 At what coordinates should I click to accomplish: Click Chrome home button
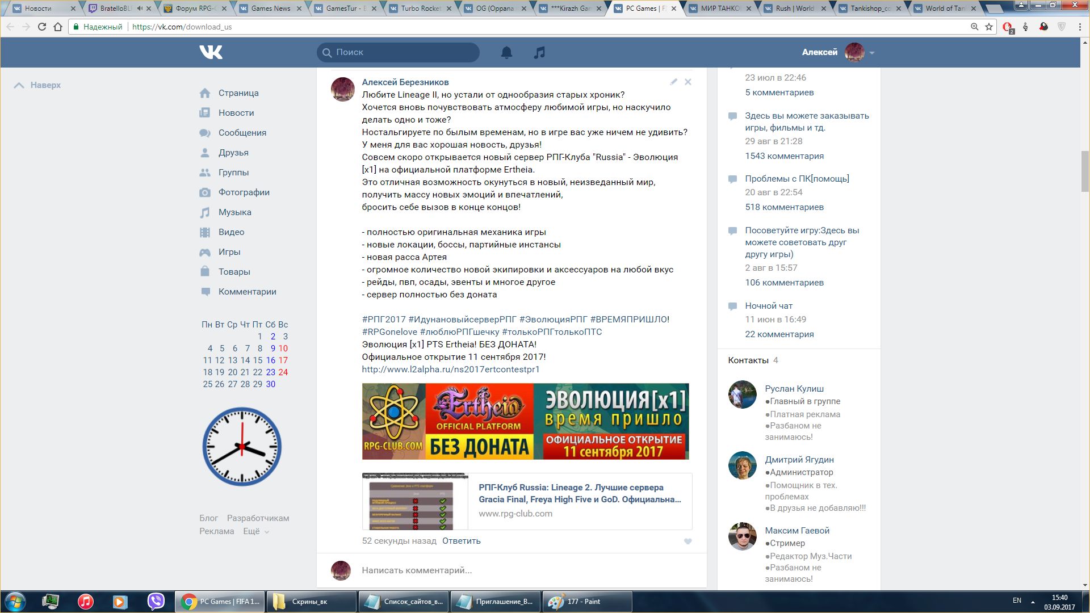[x=58, y=27]
